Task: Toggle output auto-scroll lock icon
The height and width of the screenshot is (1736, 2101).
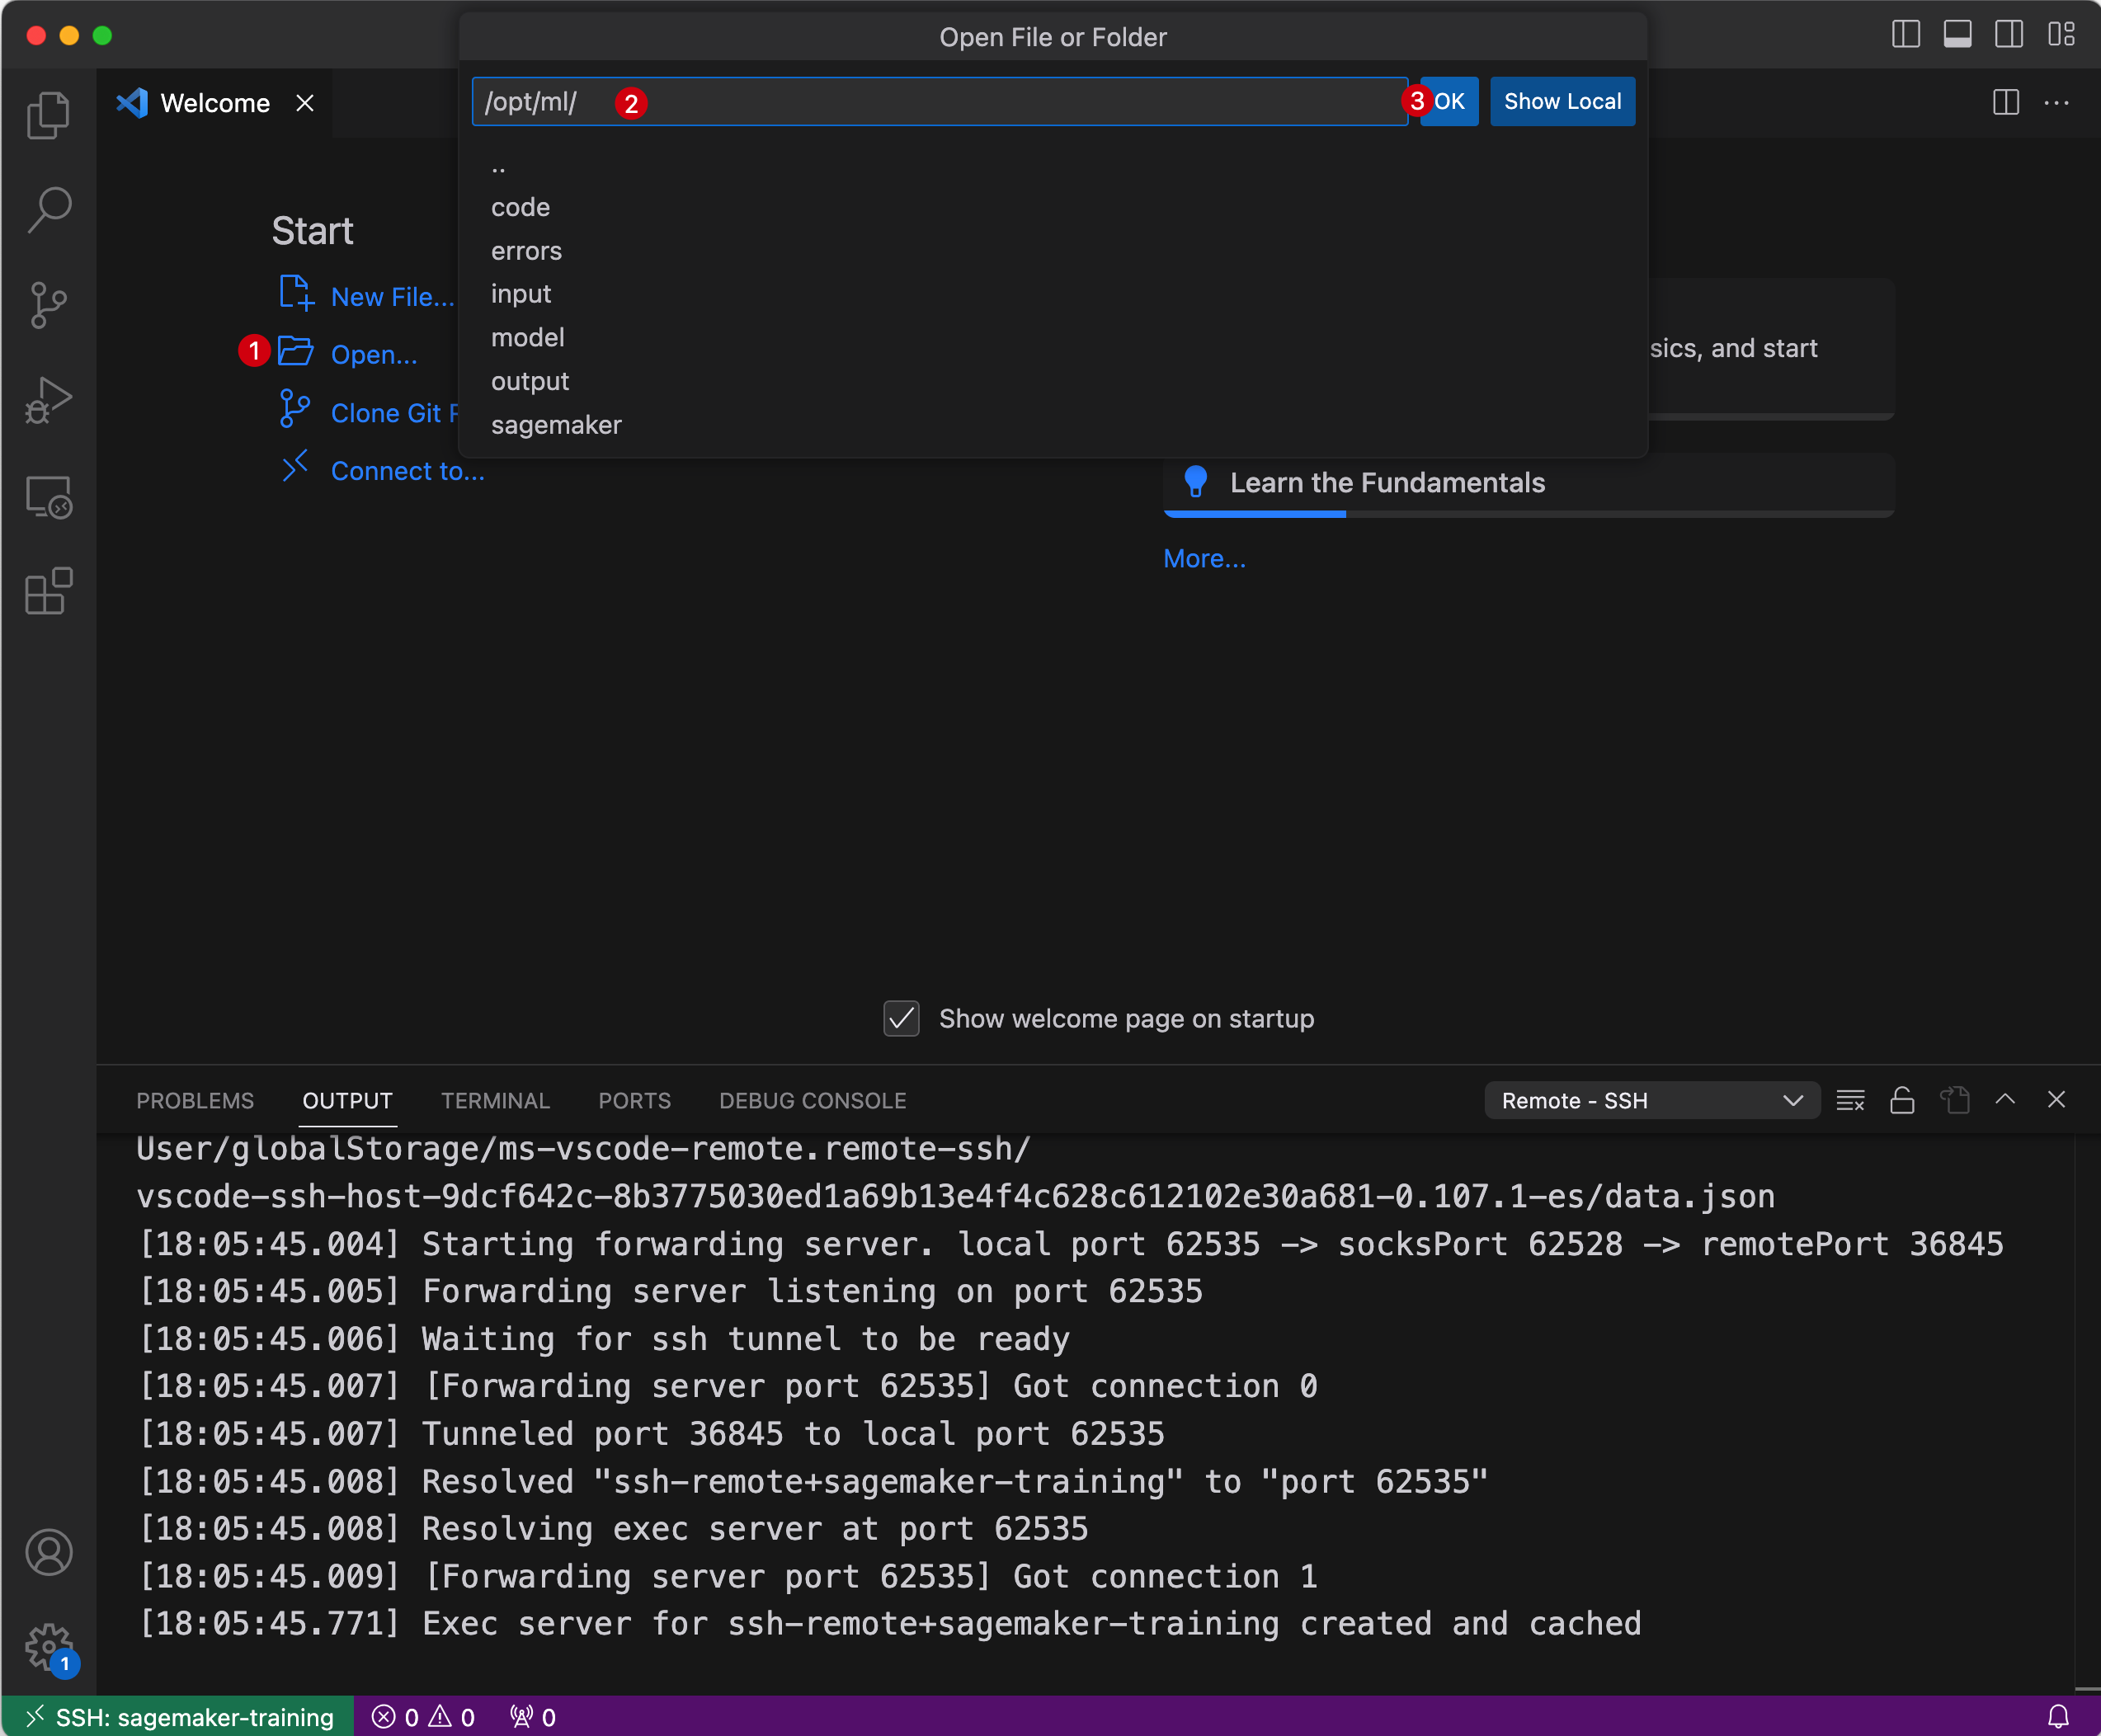Action: pyautogui.click(x=1902, y=1100)
